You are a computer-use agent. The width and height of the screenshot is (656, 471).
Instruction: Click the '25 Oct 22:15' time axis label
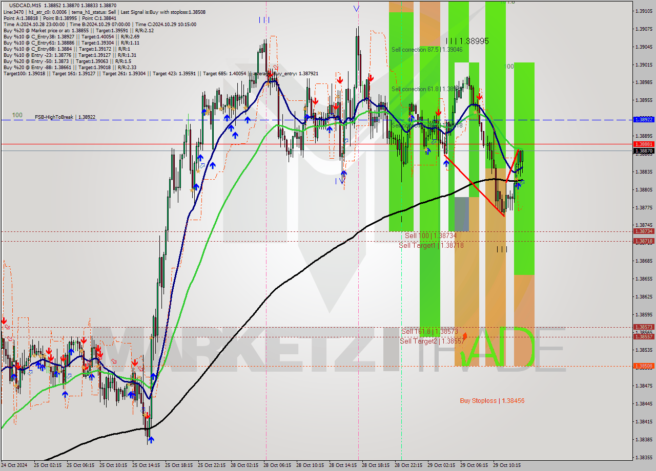coord(211,465)
